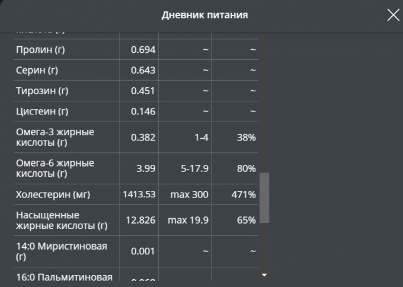This screenshot has width=403, height=287.
Task: Select the Омега-3 жирные кислоты label
Action: point(55,137)
